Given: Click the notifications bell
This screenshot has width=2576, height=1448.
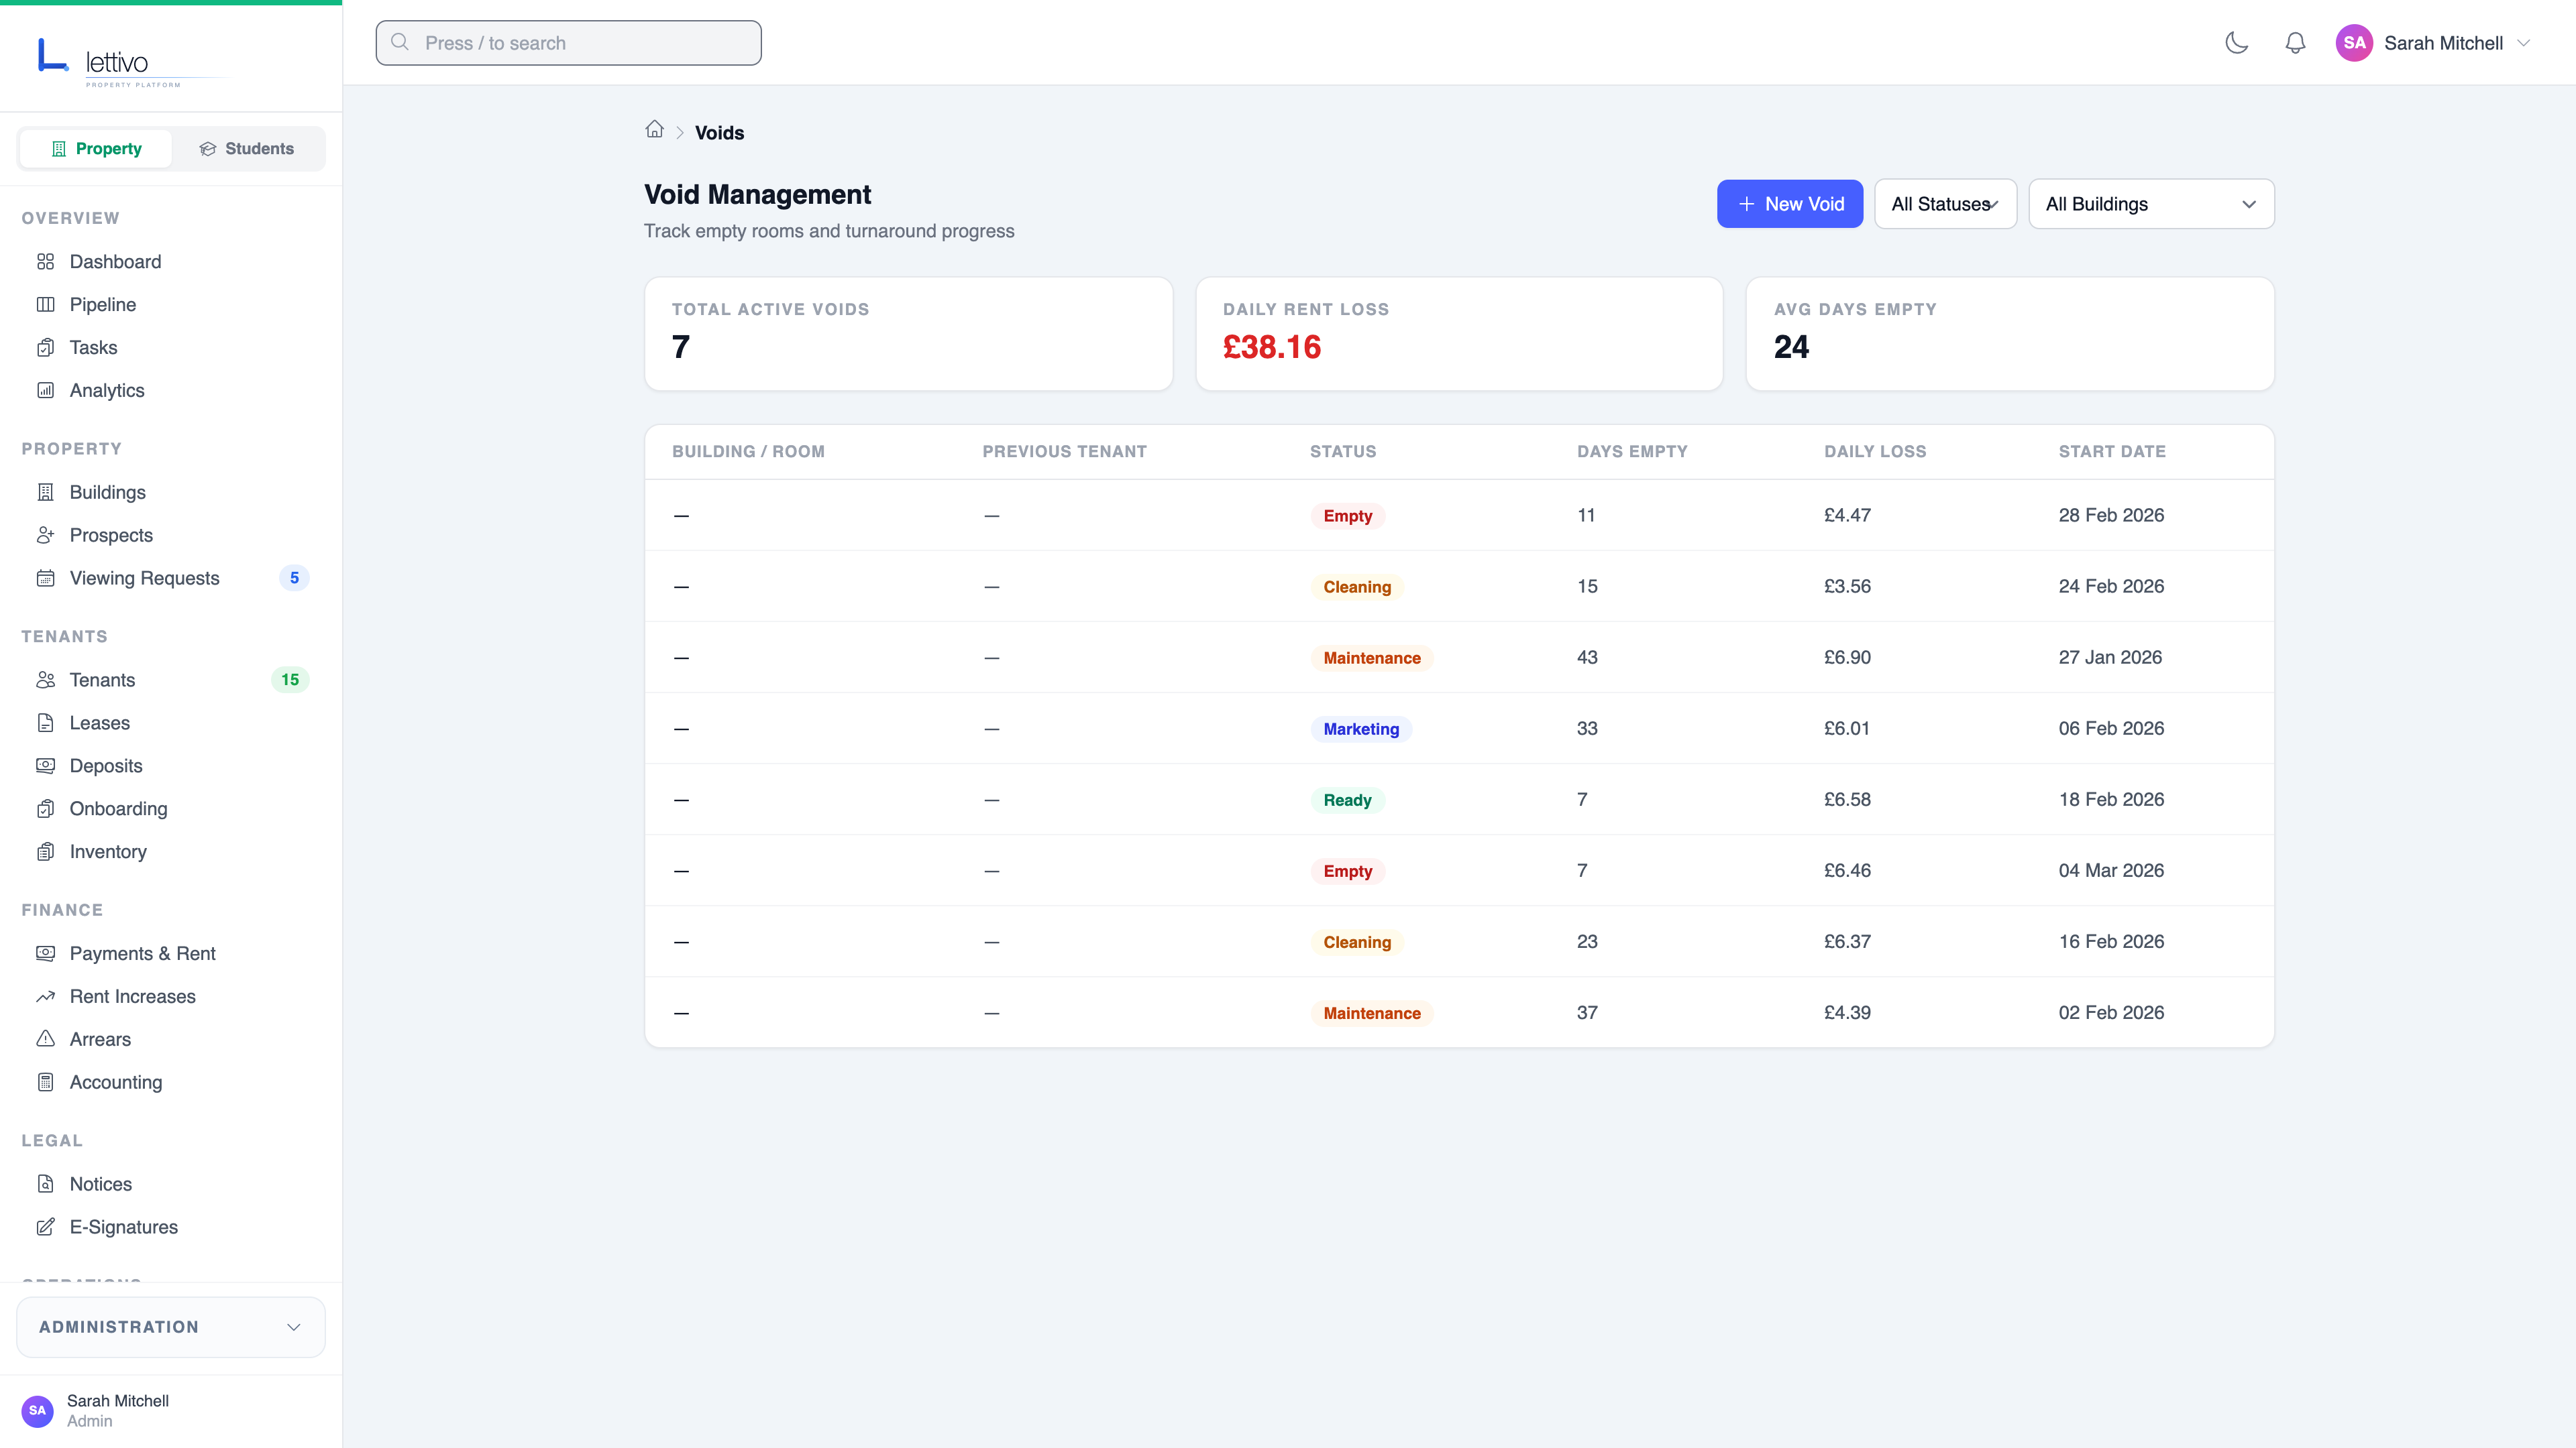Looking at the screenshot, I should [2295, 43].
